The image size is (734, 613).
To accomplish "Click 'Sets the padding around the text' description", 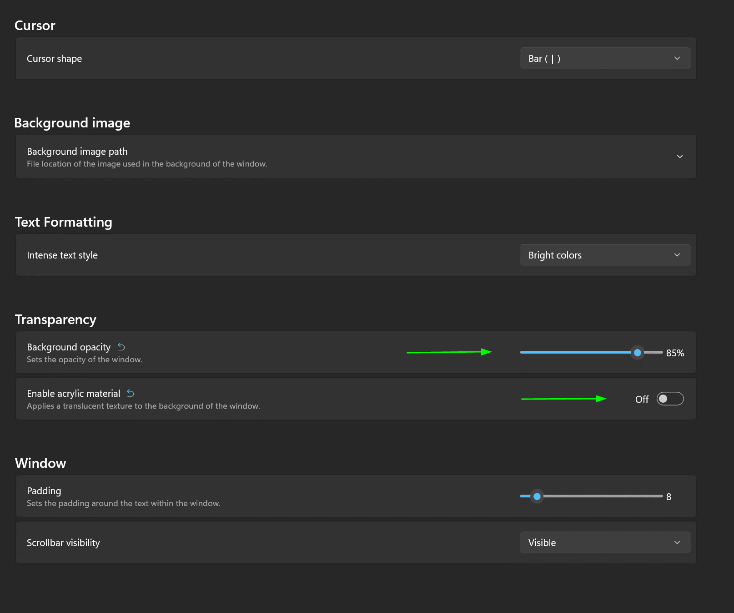I will click(124, 503).
